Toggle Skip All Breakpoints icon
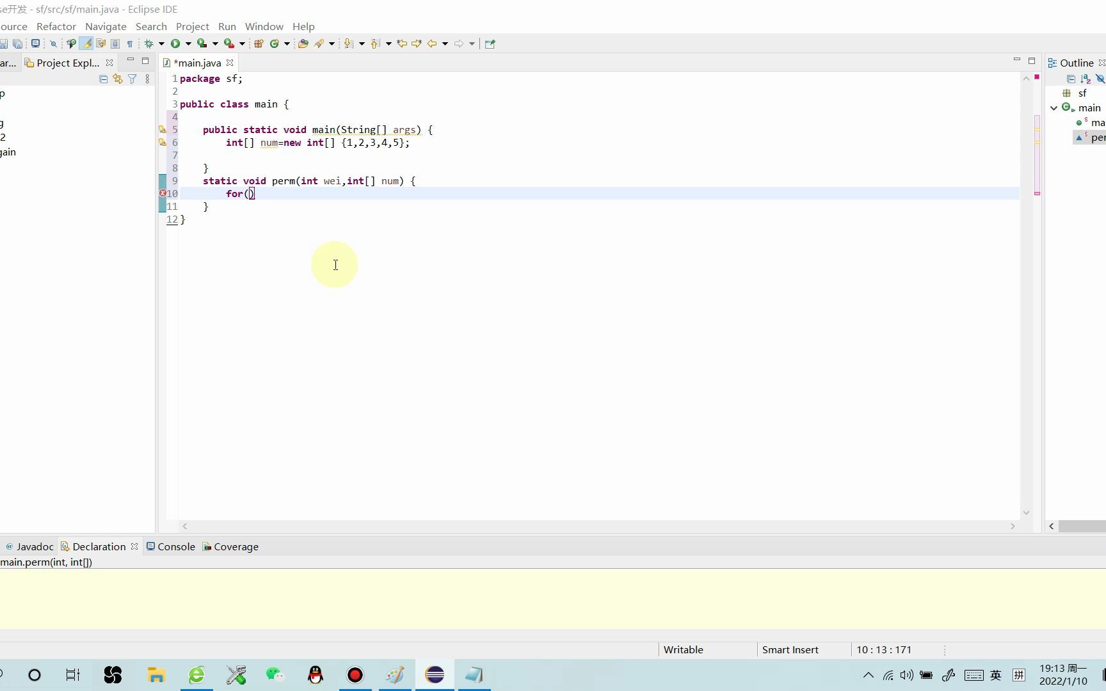The image size is (1106, 691). click(x=54, y=44)
